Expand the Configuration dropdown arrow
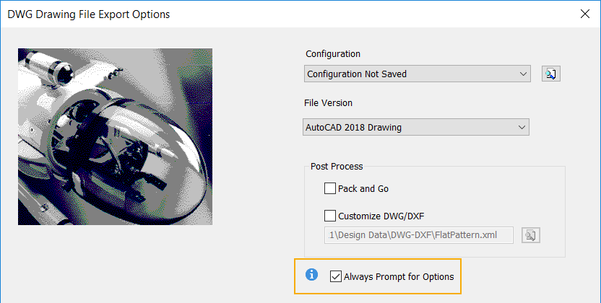Viewport: 601px width, 303px height. point(523,74)
